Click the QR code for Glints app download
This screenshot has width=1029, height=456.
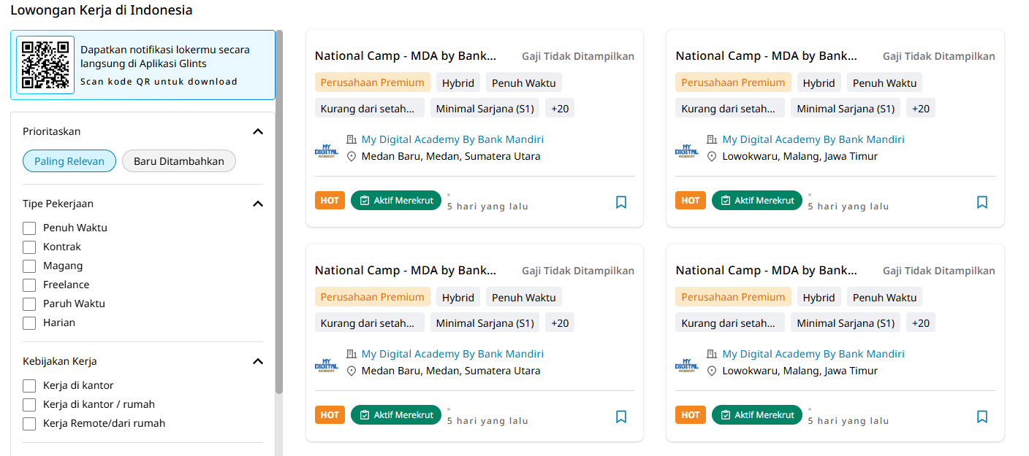coord(45,65)
